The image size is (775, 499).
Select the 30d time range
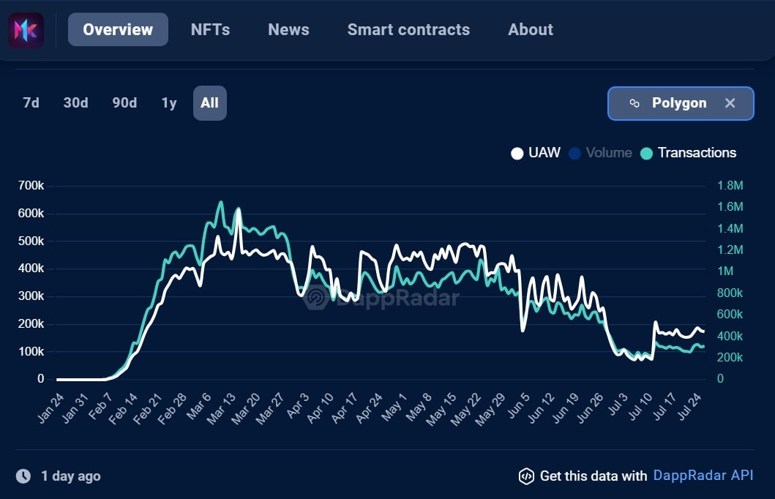(x=75, y=103)
